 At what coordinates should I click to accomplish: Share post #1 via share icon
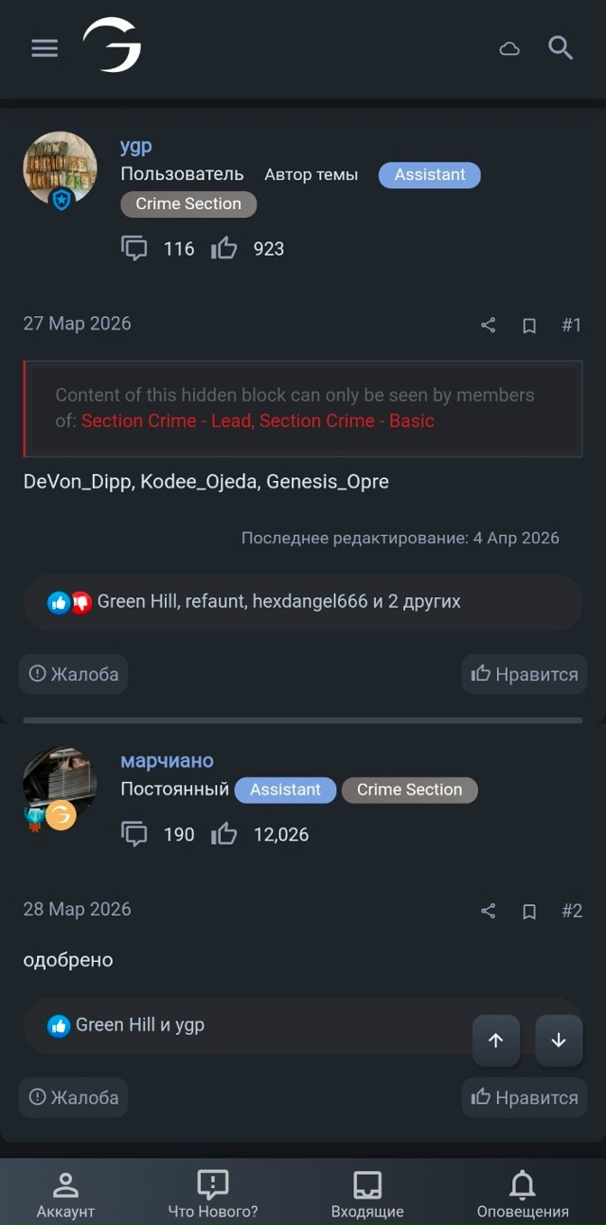(488, 326)
